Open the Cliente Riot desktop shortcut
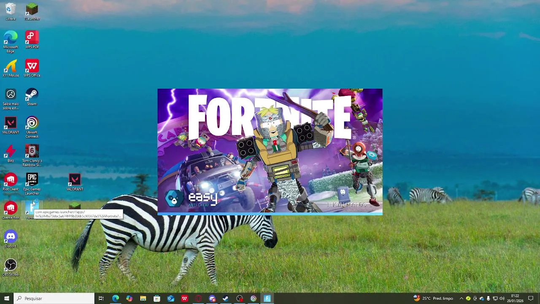 (11, 210)
